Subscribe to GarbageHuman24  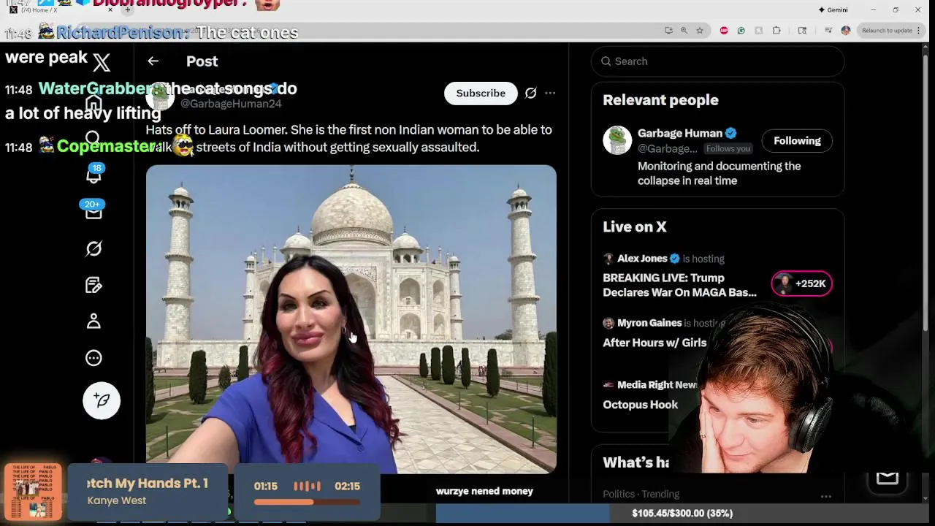point(481,93)
